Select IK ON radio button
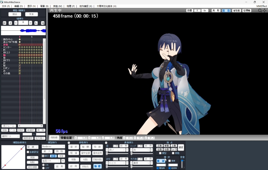This screenshot has width=268, height=170. click(43, 165)
